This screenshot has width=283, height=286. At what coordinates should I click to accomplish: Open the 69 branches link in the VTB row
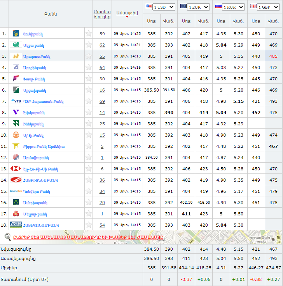[102, 101]
